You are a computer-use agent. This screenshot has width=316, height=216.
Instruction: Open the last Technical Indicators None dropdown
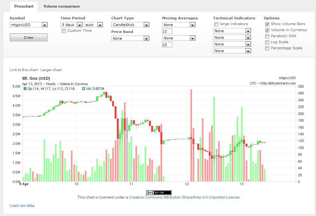tap(232, 51)
